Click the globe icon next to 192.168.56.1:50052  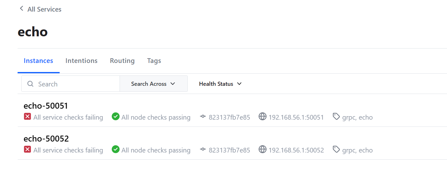point(262,150)
